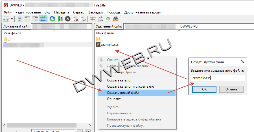Disconnect from server icon with red X
The width and height of the screenshot is (254, 132).
coord(75,19)
